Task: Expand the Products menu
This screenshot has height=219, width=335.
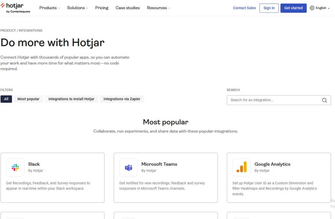Action: click(x=50, y=8)
